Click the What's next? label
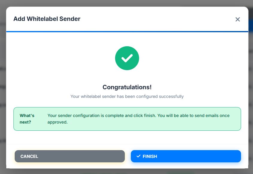Image resolution: width=253 pixels, height=174 pixels. (x=26, y=118)
